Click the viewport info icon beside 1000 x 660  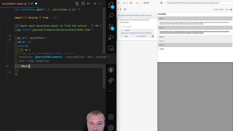click(x=231, y=10)
